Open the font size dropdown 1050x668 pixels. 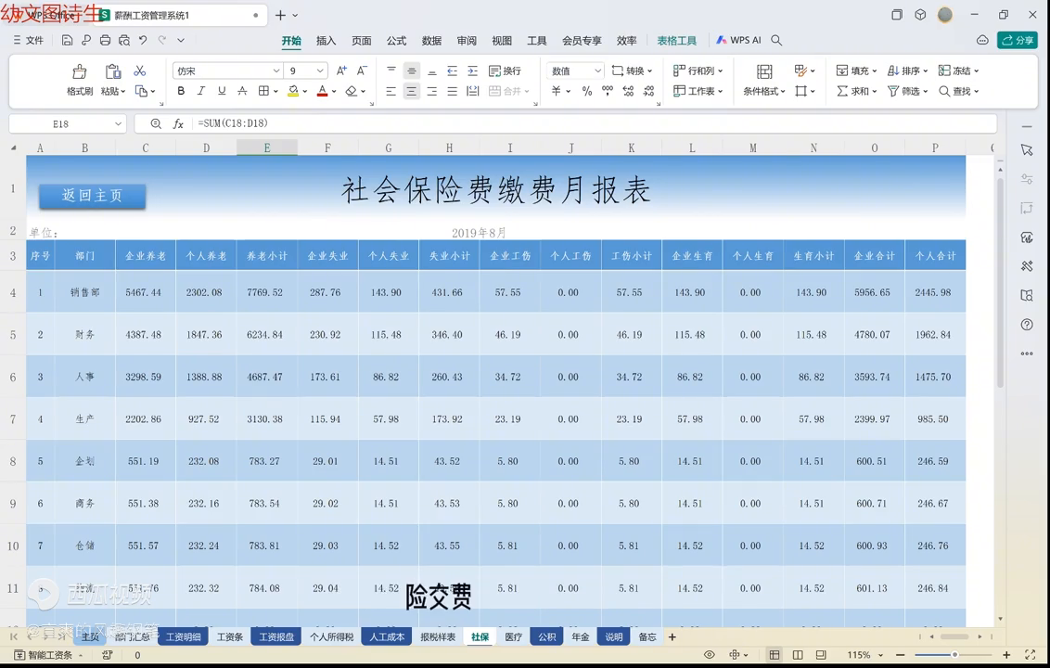pos(320,71)
